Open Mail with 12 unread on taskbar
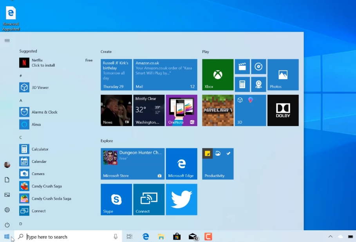The width and height of the screenshot is (356, 242). 193,237
